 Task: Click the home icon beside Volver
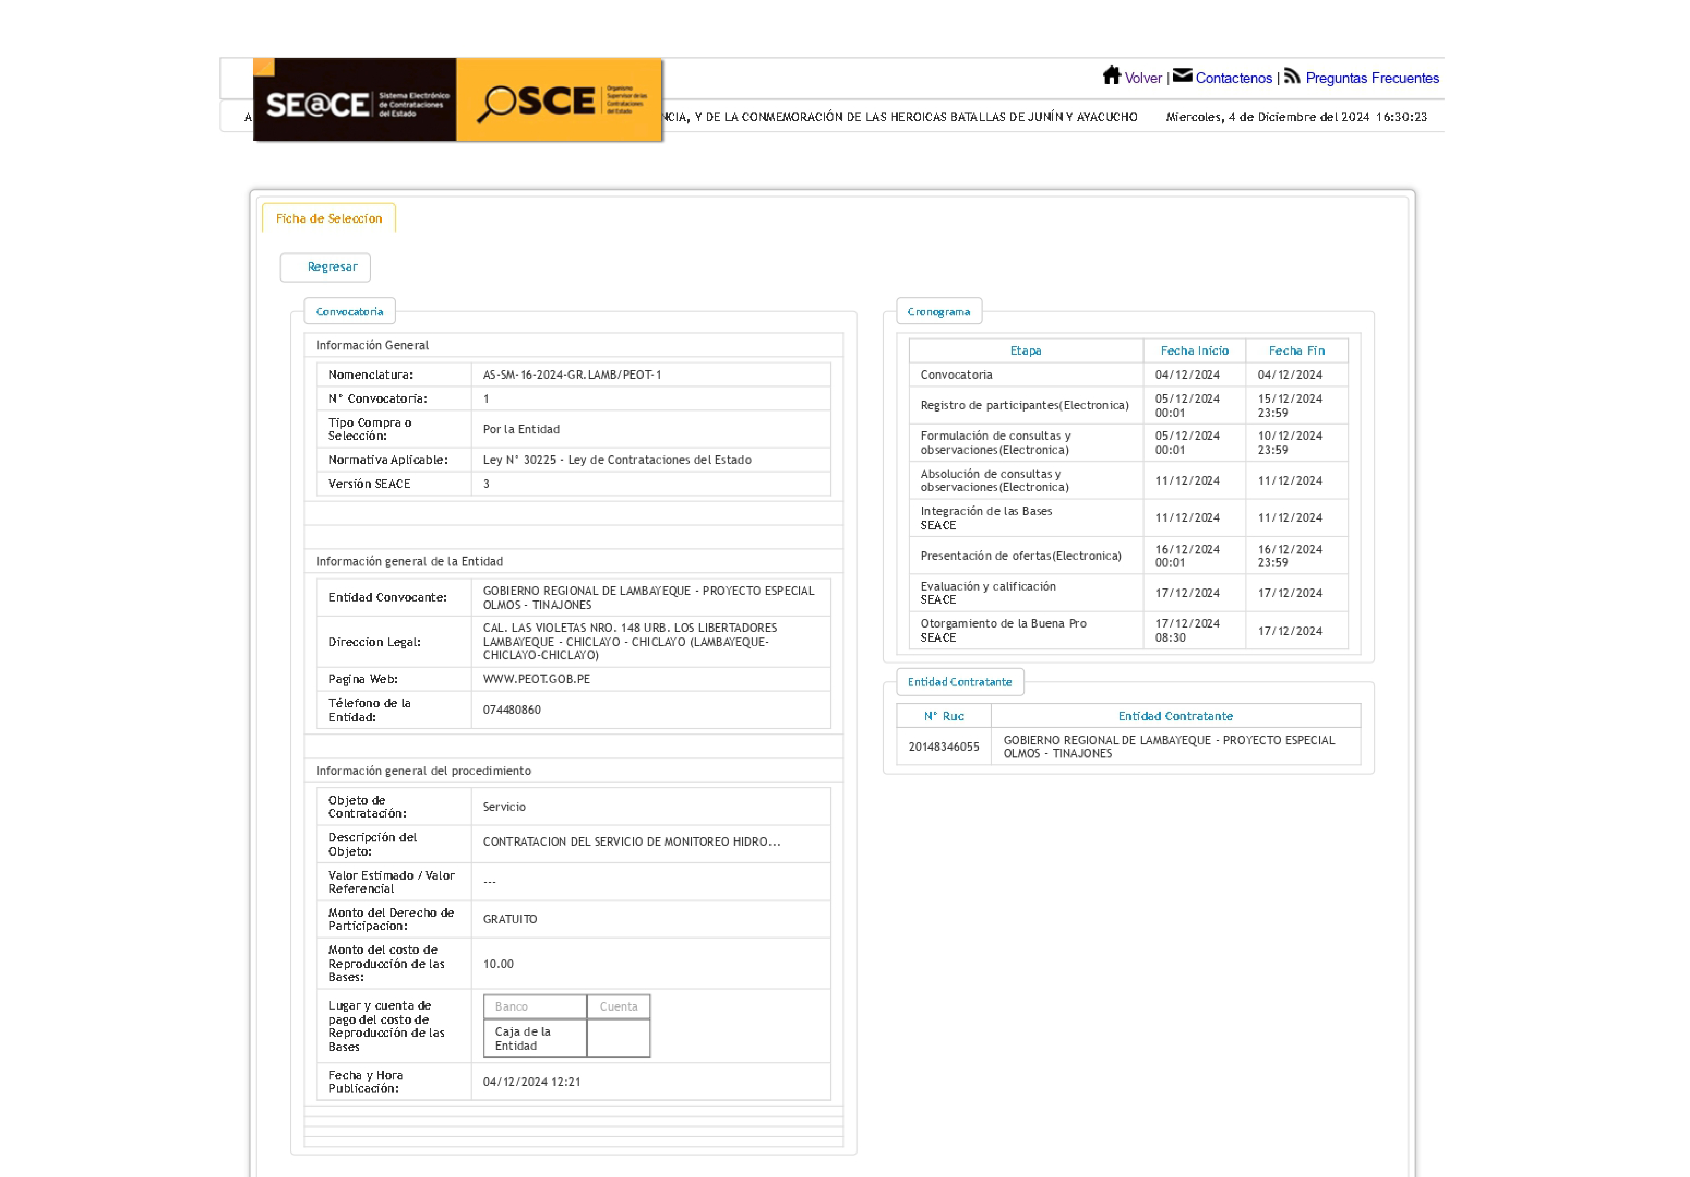click(1111, 75)
